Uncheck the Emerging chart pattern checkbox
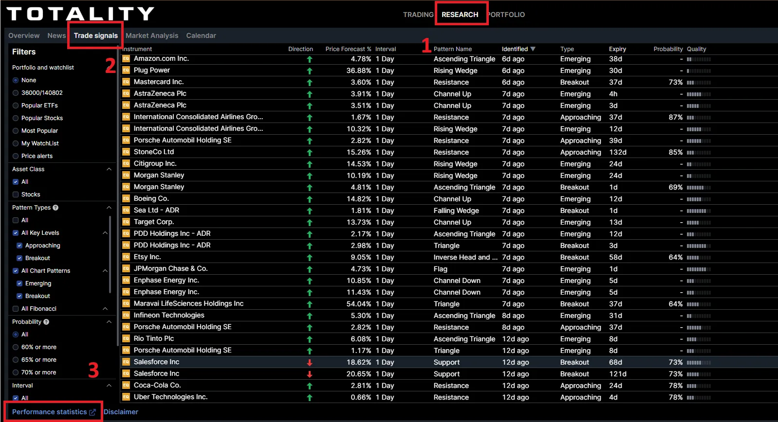 [19, 283]
